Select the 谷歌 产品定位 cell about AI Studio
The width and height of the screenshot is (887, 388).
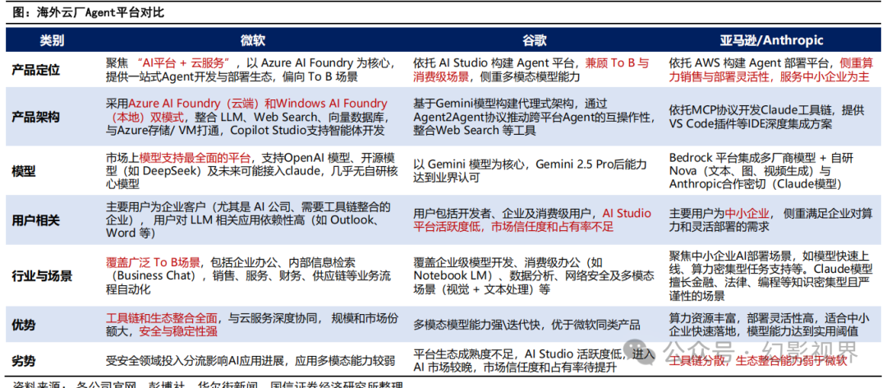click(531, 70)
